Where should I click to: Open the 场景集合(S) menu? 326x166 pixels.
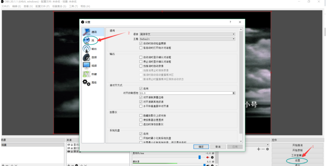59,6
